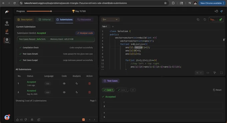Report a bug using the bug icon
This screenshot has height=123, width=227.
point(32,120)
